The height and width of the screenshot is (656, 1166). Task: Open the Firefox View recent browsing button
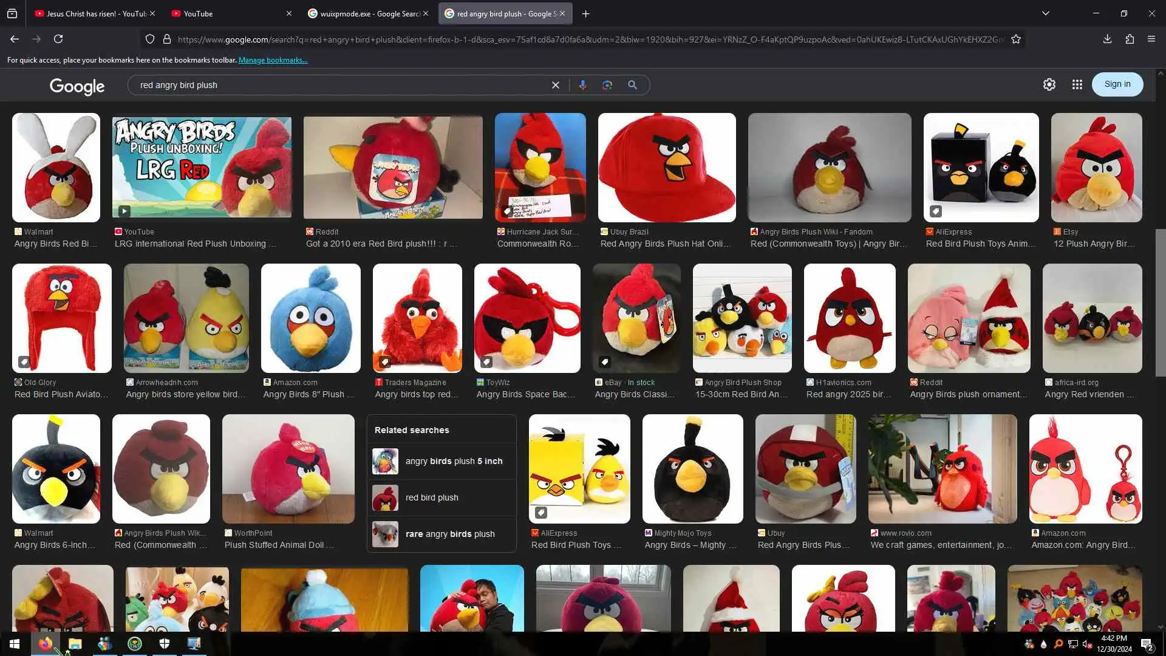coord(12,13)
